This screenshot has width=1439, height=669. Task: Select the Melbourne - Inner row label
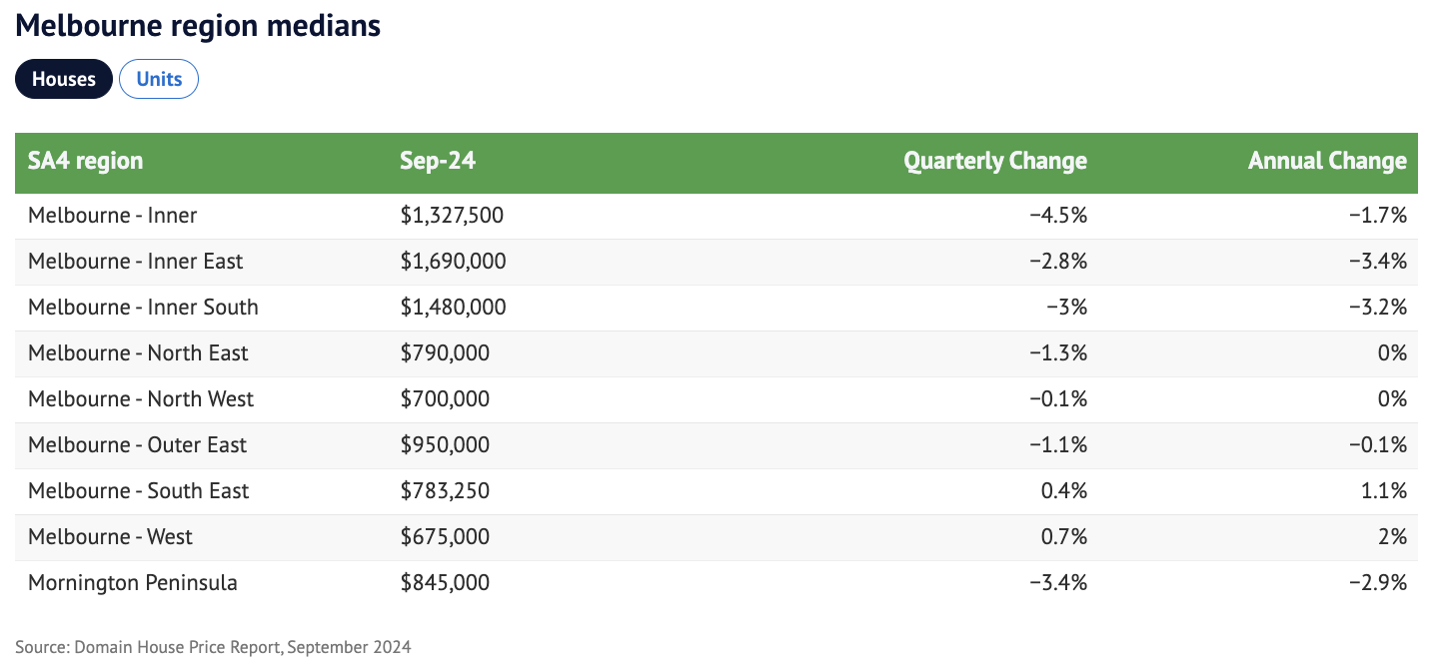pyautogui.click(x=113, y=216)
